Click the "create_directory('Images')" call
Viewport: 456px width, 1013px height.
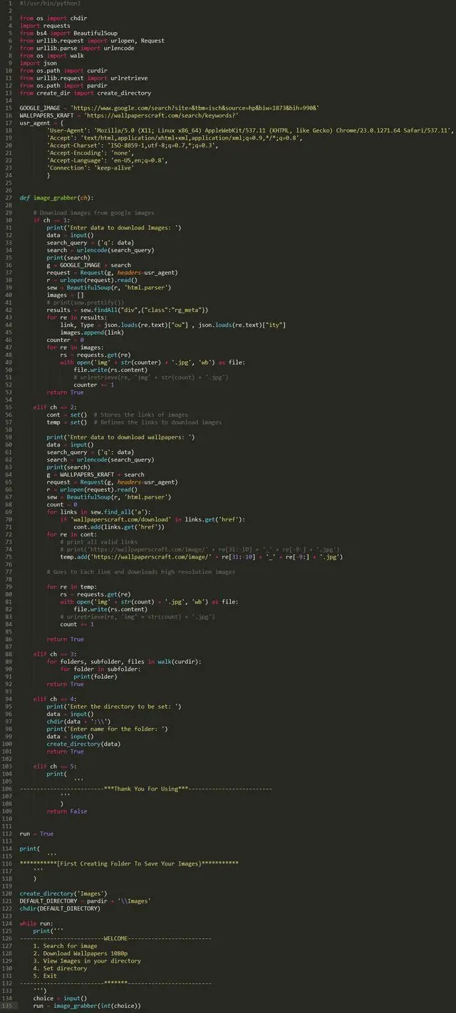tap(63, 893)
